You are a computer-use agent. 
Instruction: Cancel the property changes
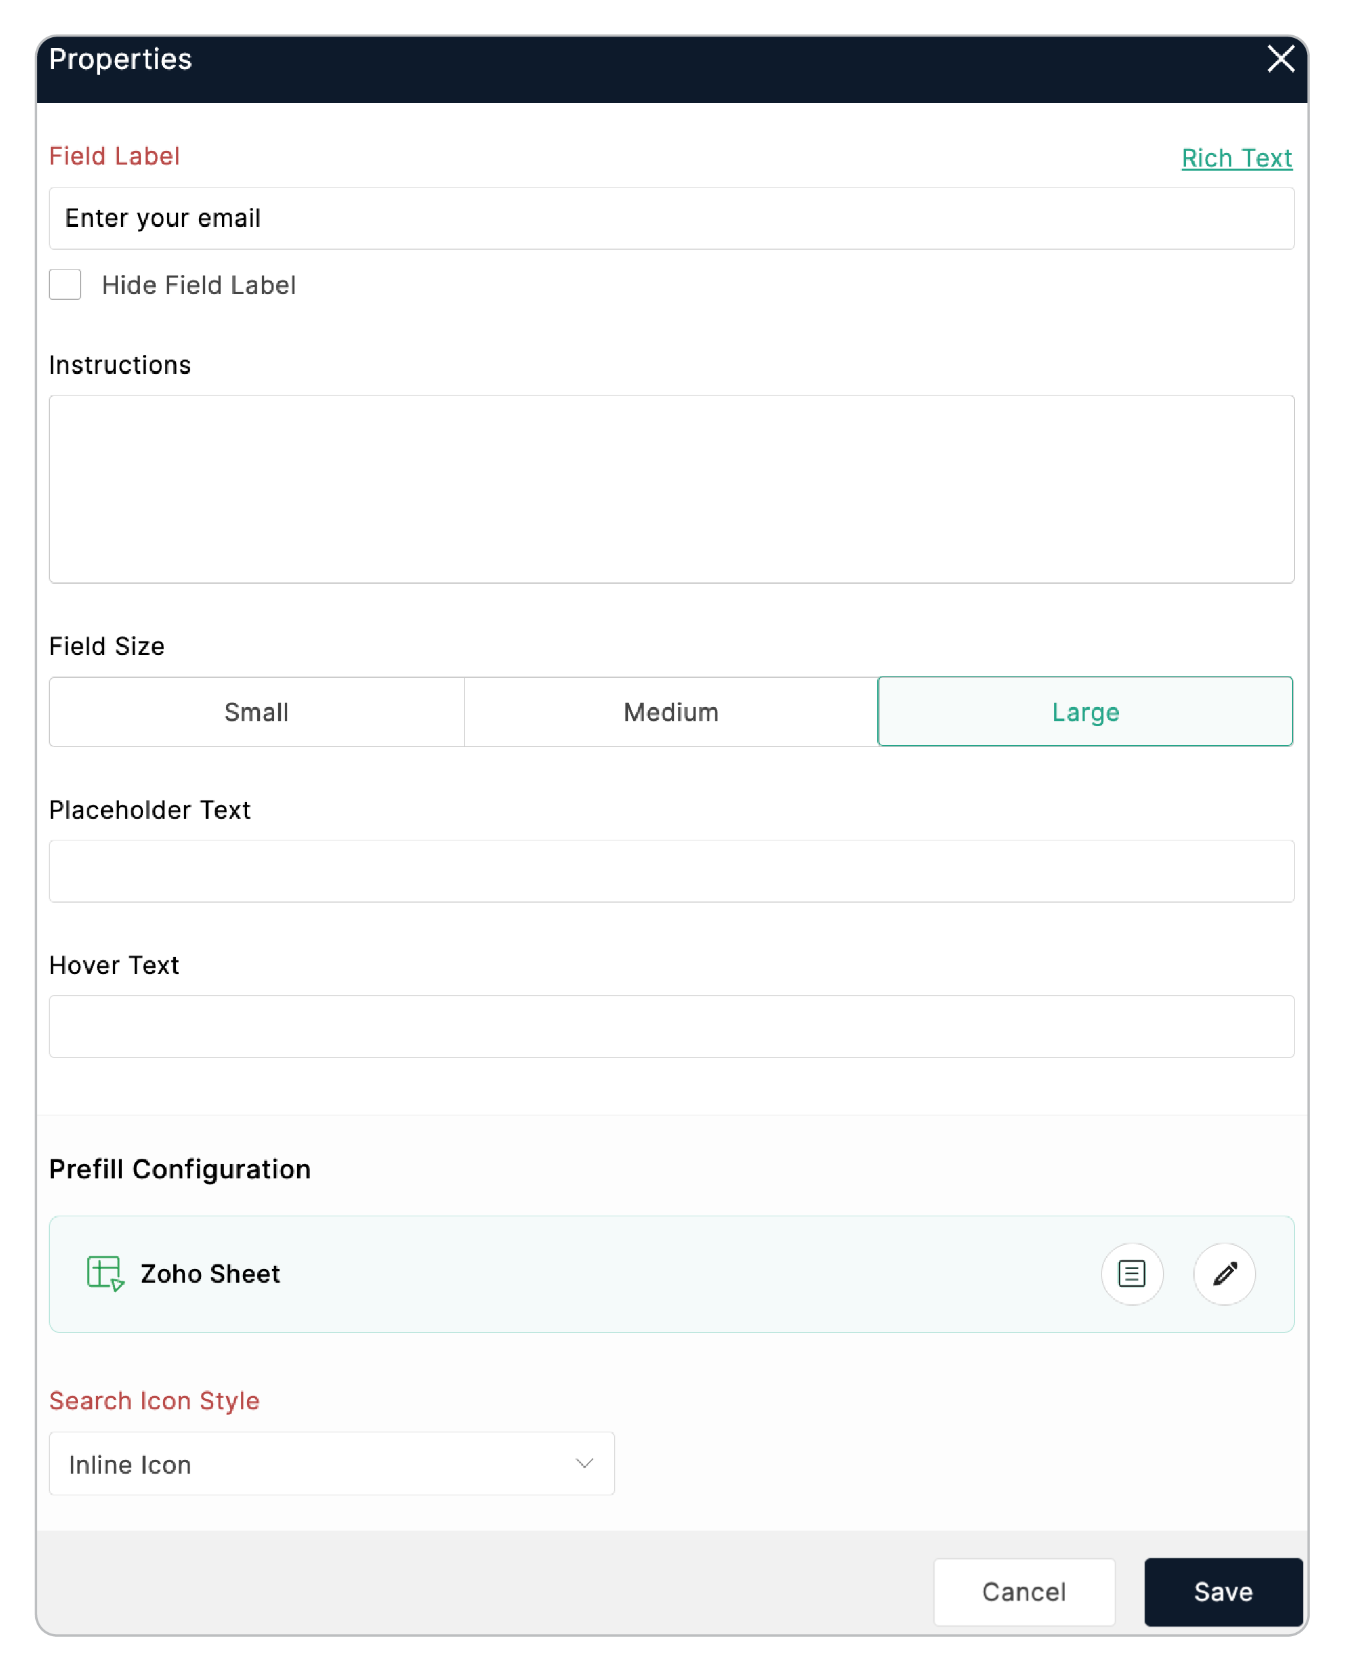1024,1592
